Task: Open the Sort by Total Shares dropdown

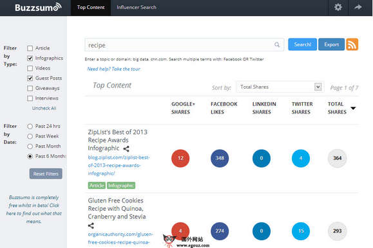Action: 280,87
